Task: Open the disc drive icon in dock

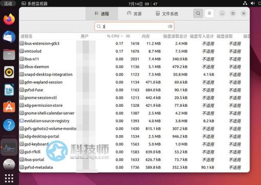Action: click(9, 165)
